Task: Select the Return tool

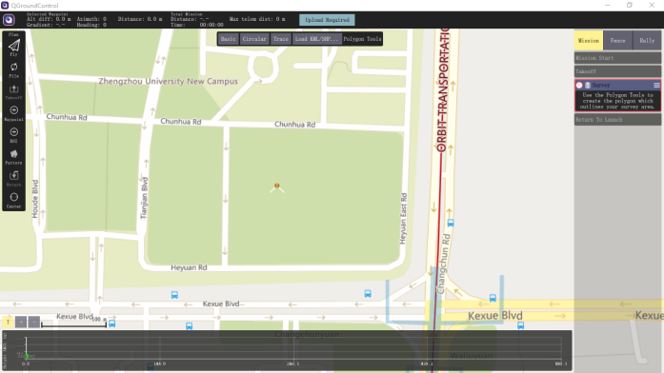Action: click(x=13, y=179)
